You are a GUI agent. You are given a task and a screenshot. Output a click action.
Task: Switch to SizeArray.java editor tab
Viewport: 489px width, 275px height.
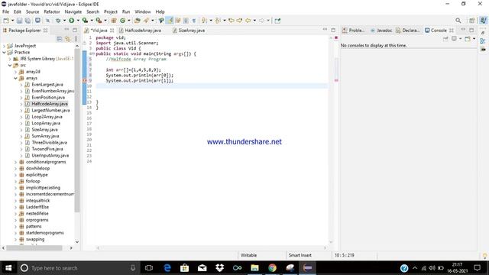coord(189,31)
